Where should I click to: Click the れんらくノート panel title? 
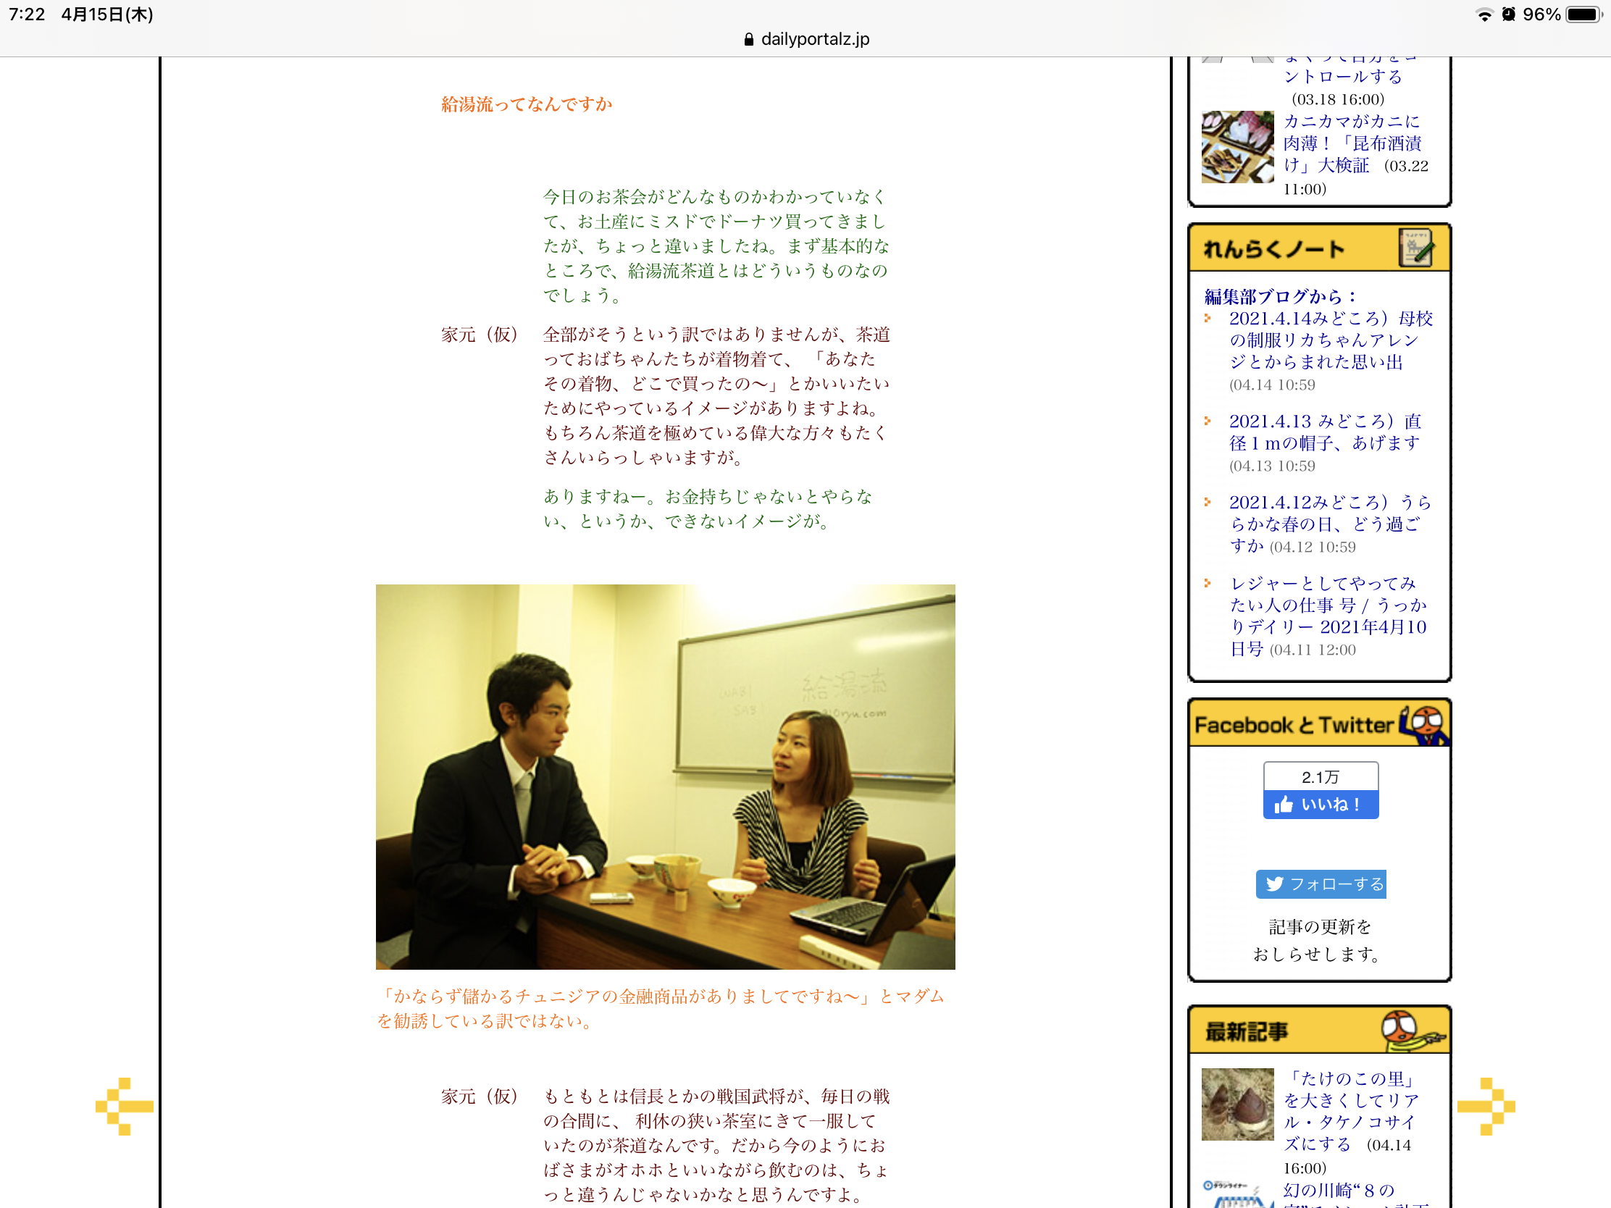pos(1273,249)
